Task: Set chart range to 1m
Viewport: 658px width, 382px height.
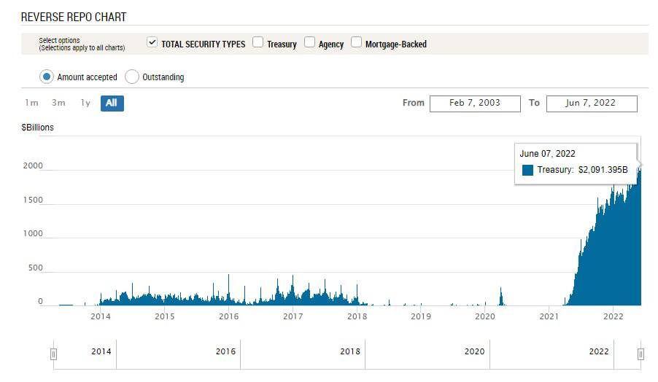Action: point(31,103)
